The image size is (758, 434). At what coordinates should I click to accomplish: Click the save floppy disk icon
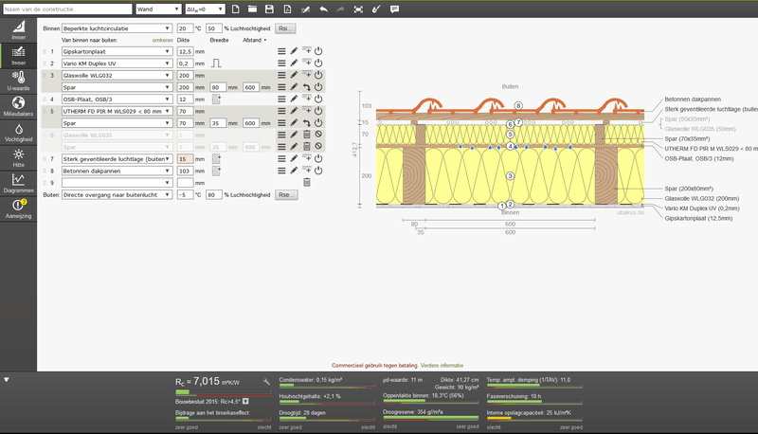coord(270,9)
